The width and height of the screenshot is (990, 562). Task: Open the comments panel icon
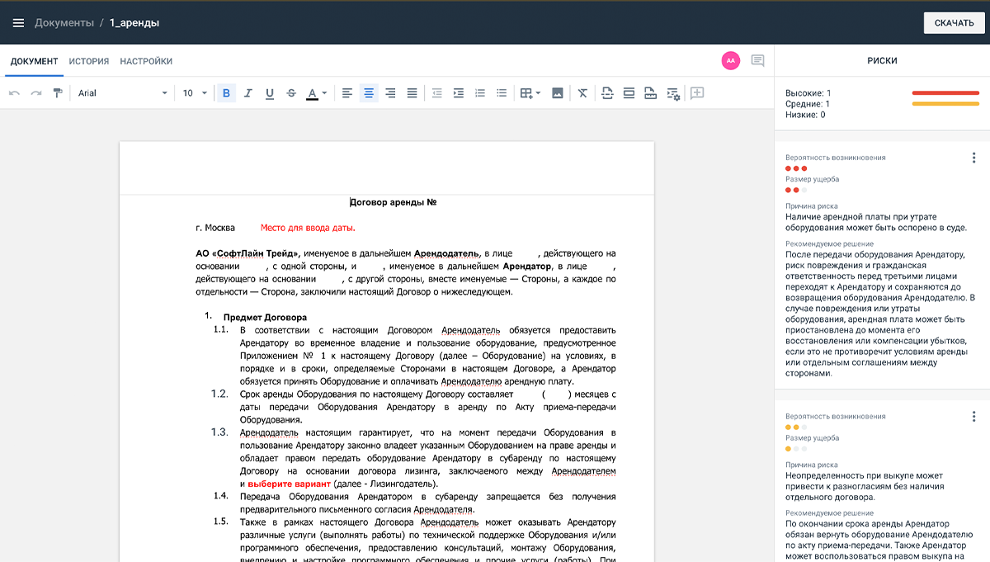(757, 61)
